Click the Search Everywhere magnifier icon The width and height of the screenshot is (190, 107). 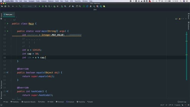click(x=80, y=6)
